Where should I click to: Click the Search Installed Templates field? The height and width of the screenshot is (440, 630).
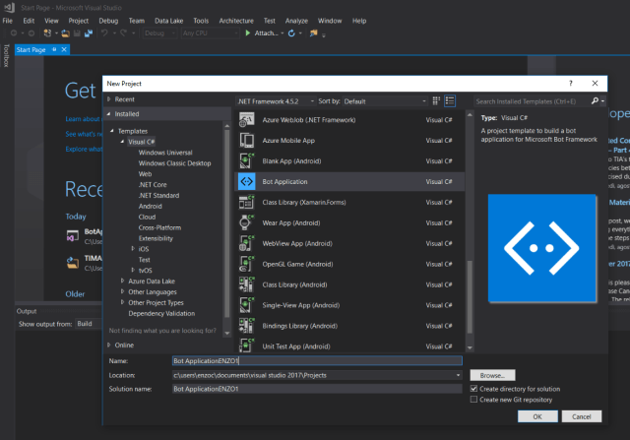pyautogui.click(x=532, y=101)
